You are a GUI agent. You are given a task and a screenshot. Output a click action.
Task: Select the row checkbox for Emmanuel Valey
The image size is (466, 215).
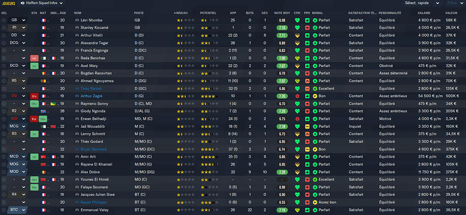pyautogui.click(x=3, y=210)
